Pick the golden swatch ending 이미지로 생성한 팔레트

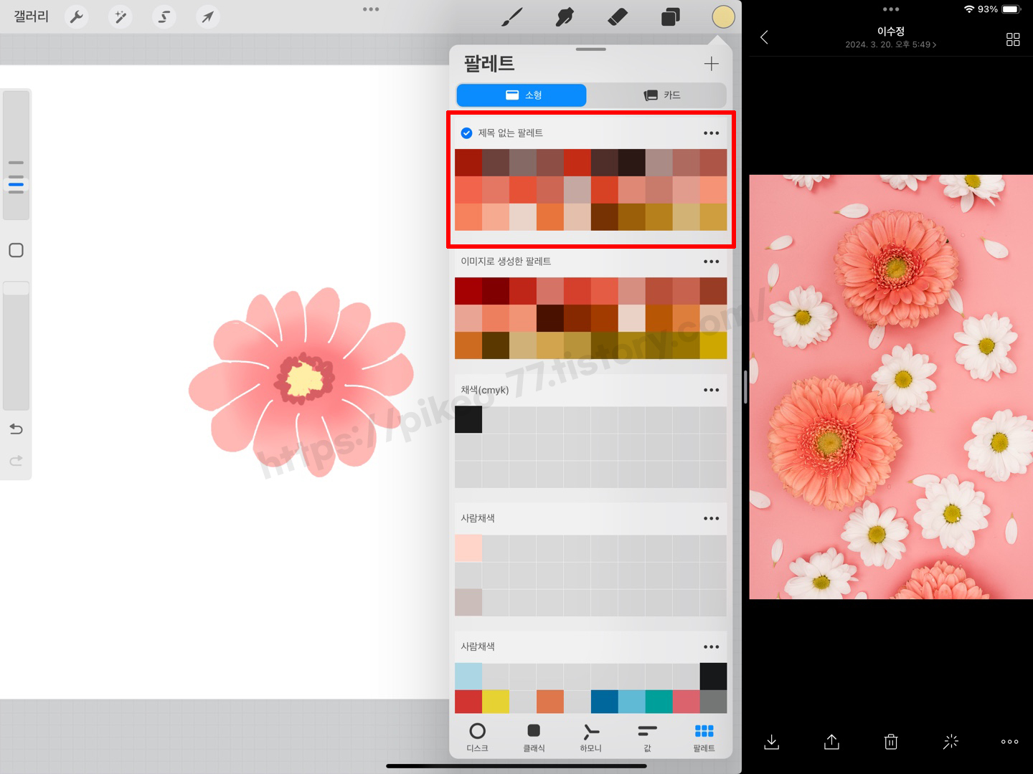point(713,345)
